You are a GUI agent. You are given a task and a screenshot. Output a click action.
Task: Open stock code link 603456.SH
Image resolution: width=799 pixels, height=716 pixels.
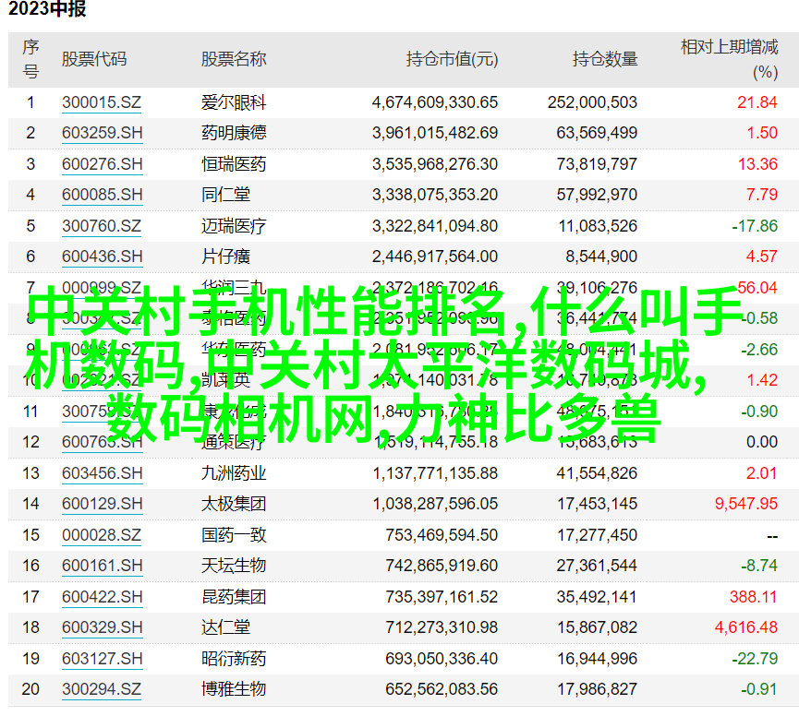(x=102, y=473)
